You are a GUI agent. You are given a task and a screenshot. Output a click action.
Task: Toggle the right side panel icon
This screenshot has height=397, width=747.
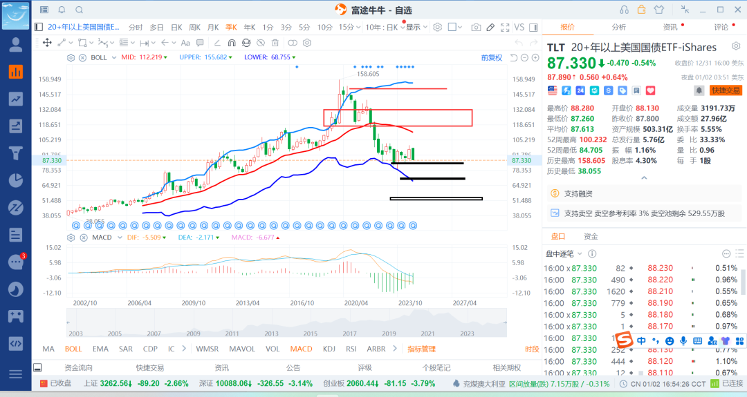coord(533,28)
